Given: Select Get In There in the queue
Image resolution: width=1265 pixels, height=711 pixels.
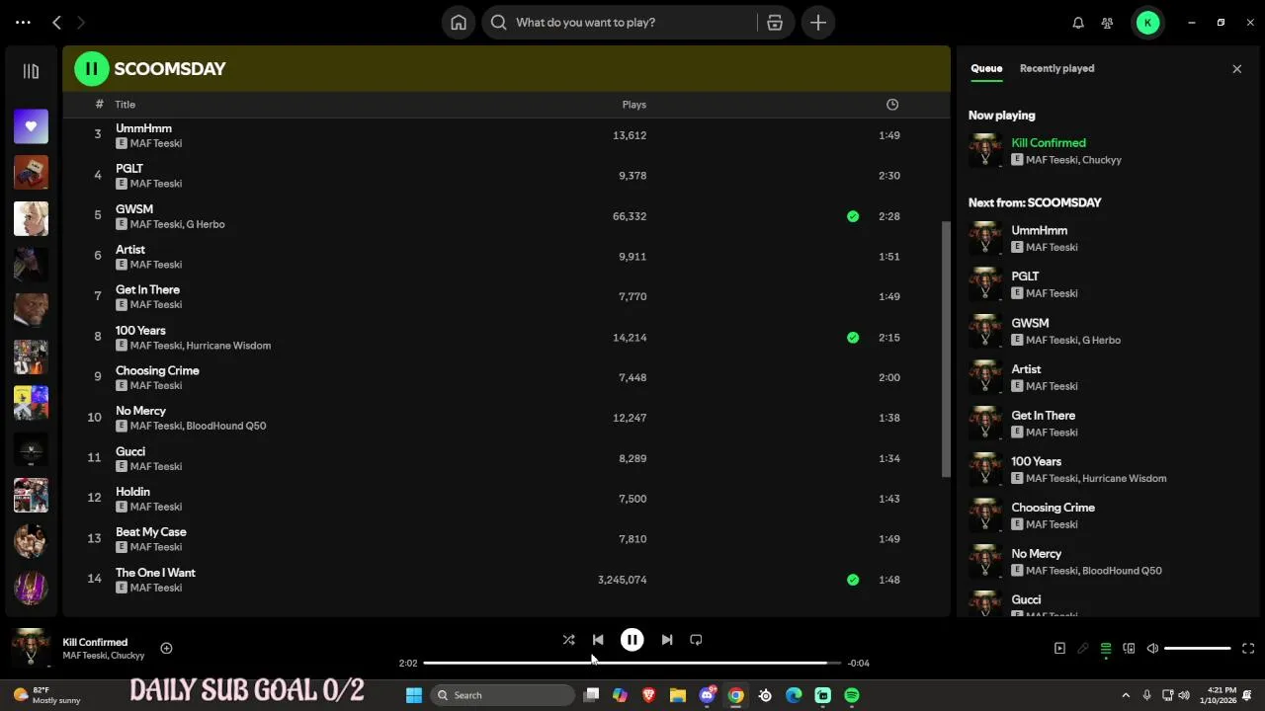Looking at the screenshot, I should pos(1043,416).
